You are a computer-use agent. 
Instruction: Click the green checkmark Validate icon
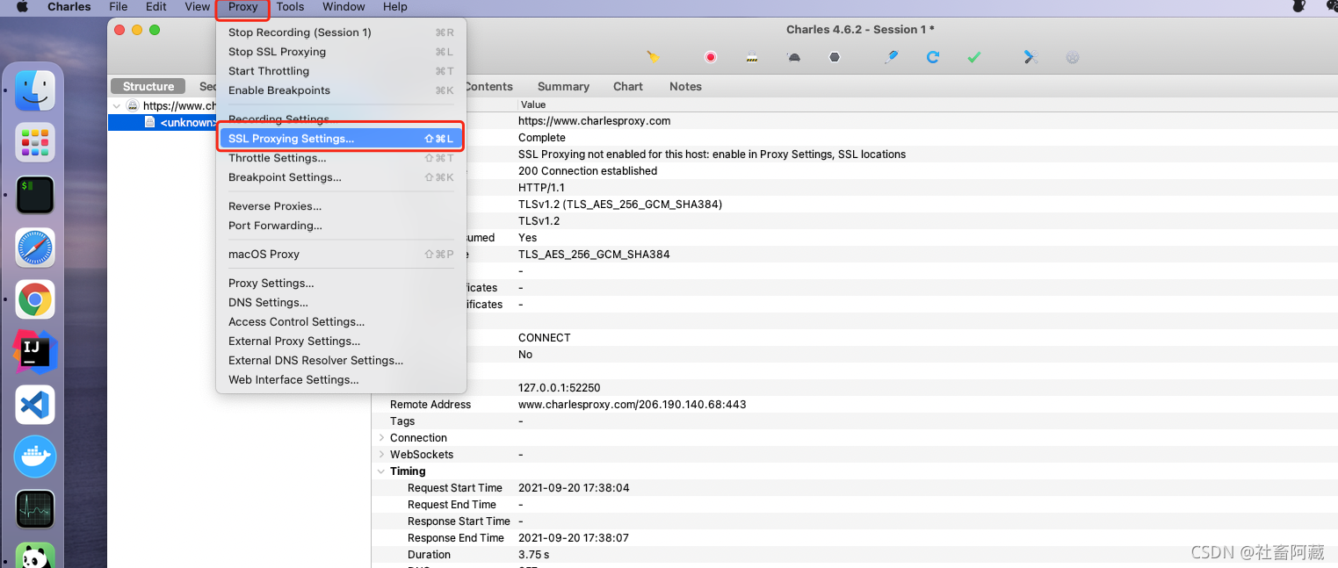[x=974, y=57]
